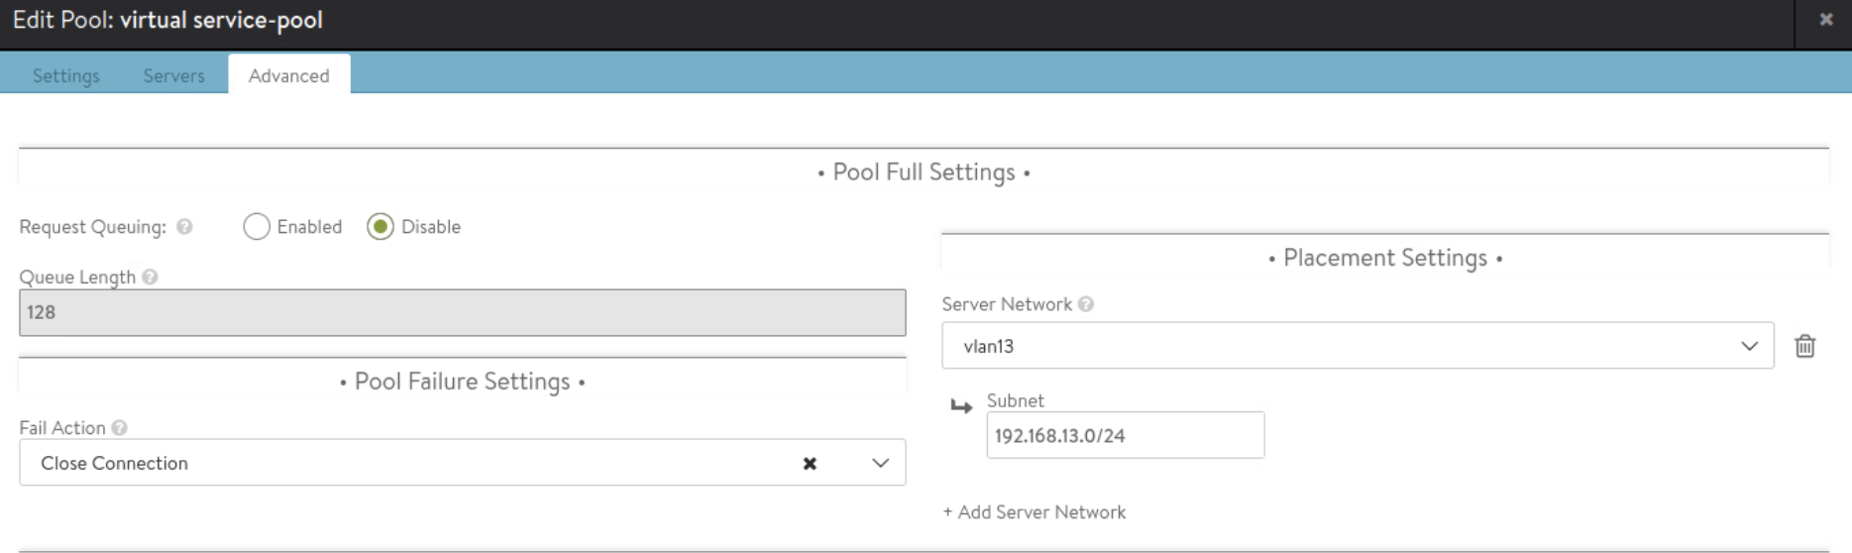
Task: Expand the Server Network vlan13 dropdown
Action: [1356, 346]
